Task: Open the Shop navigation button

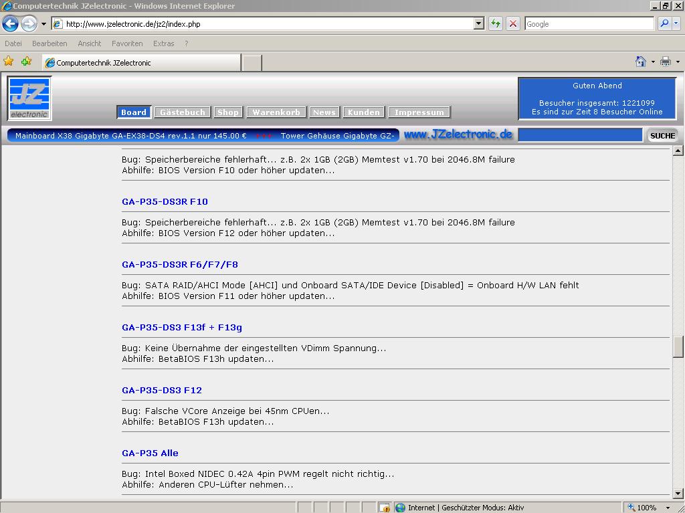Action: pyautogui.click(x=228, y=112)
